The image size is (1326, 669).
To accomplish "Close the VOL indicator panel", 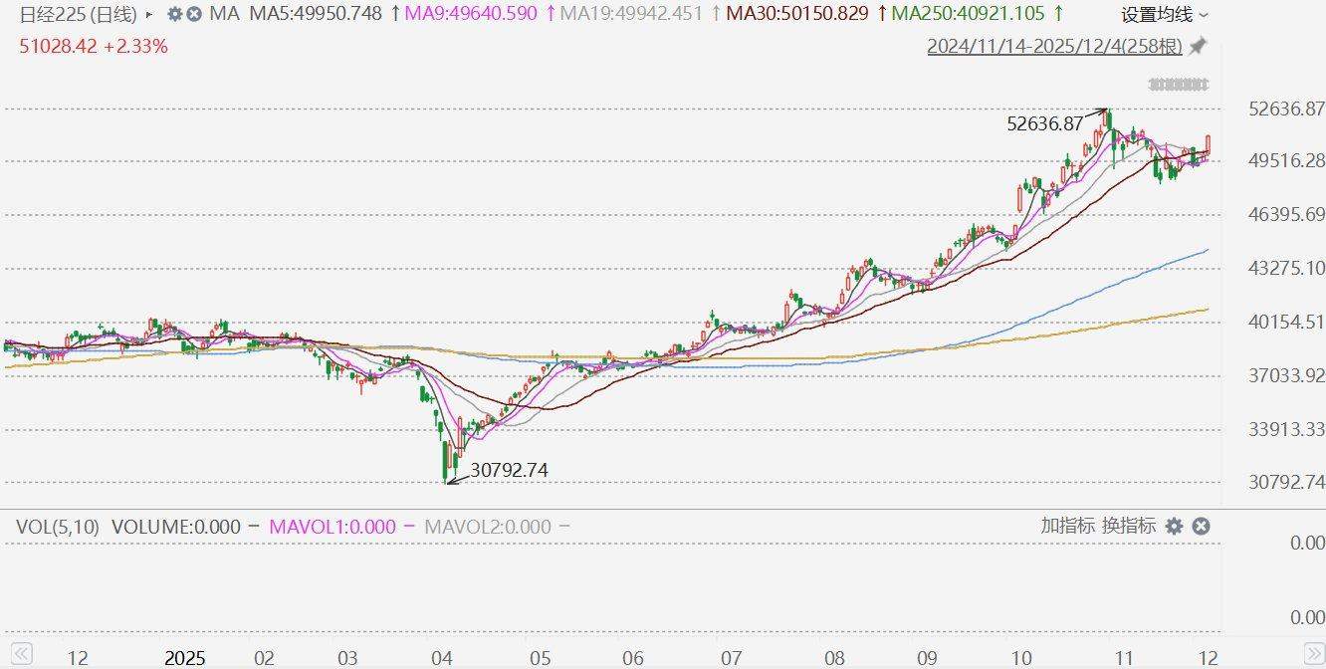I will tap(1202, 526).
